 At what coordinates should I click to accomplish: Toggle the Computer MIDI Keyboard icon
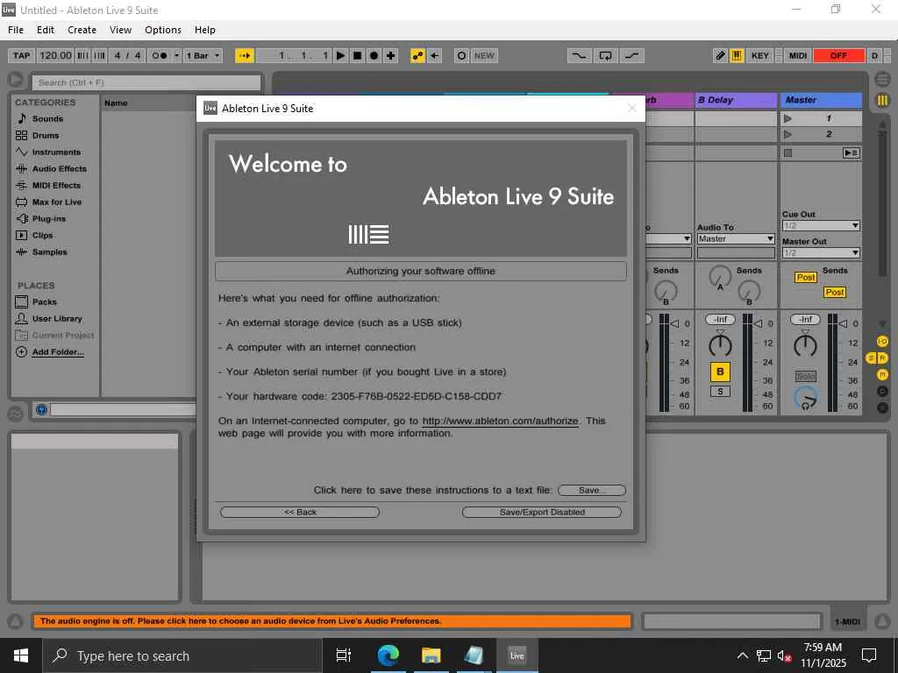tap(737, 55)
